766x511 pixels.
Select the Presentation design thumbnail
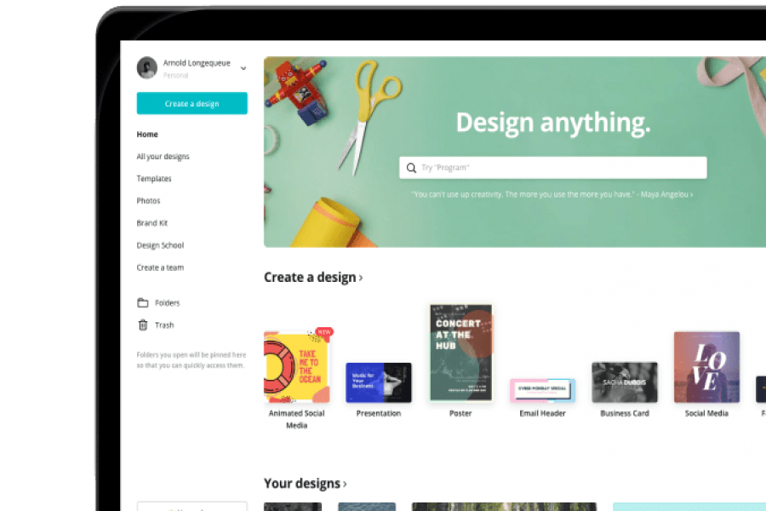tap(379, 382)
